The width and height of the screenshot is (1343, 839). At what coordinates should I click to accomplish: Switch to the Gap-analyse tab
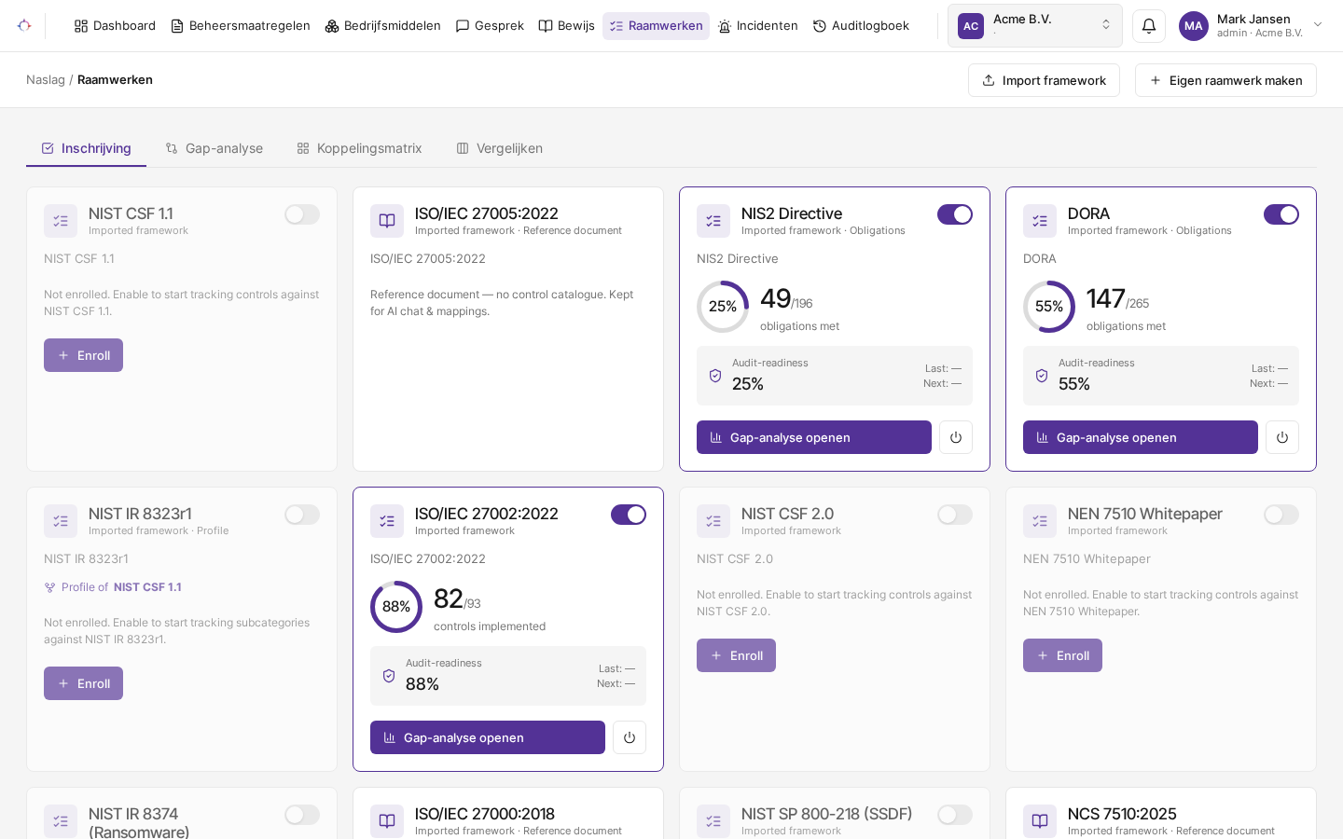click(215, 148)
